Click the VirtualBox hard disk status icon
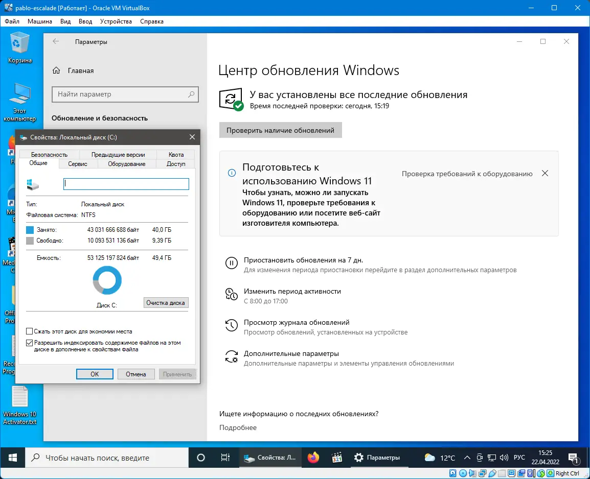The width and height of the screenshot is (590, 479). (x=452, y=472)
